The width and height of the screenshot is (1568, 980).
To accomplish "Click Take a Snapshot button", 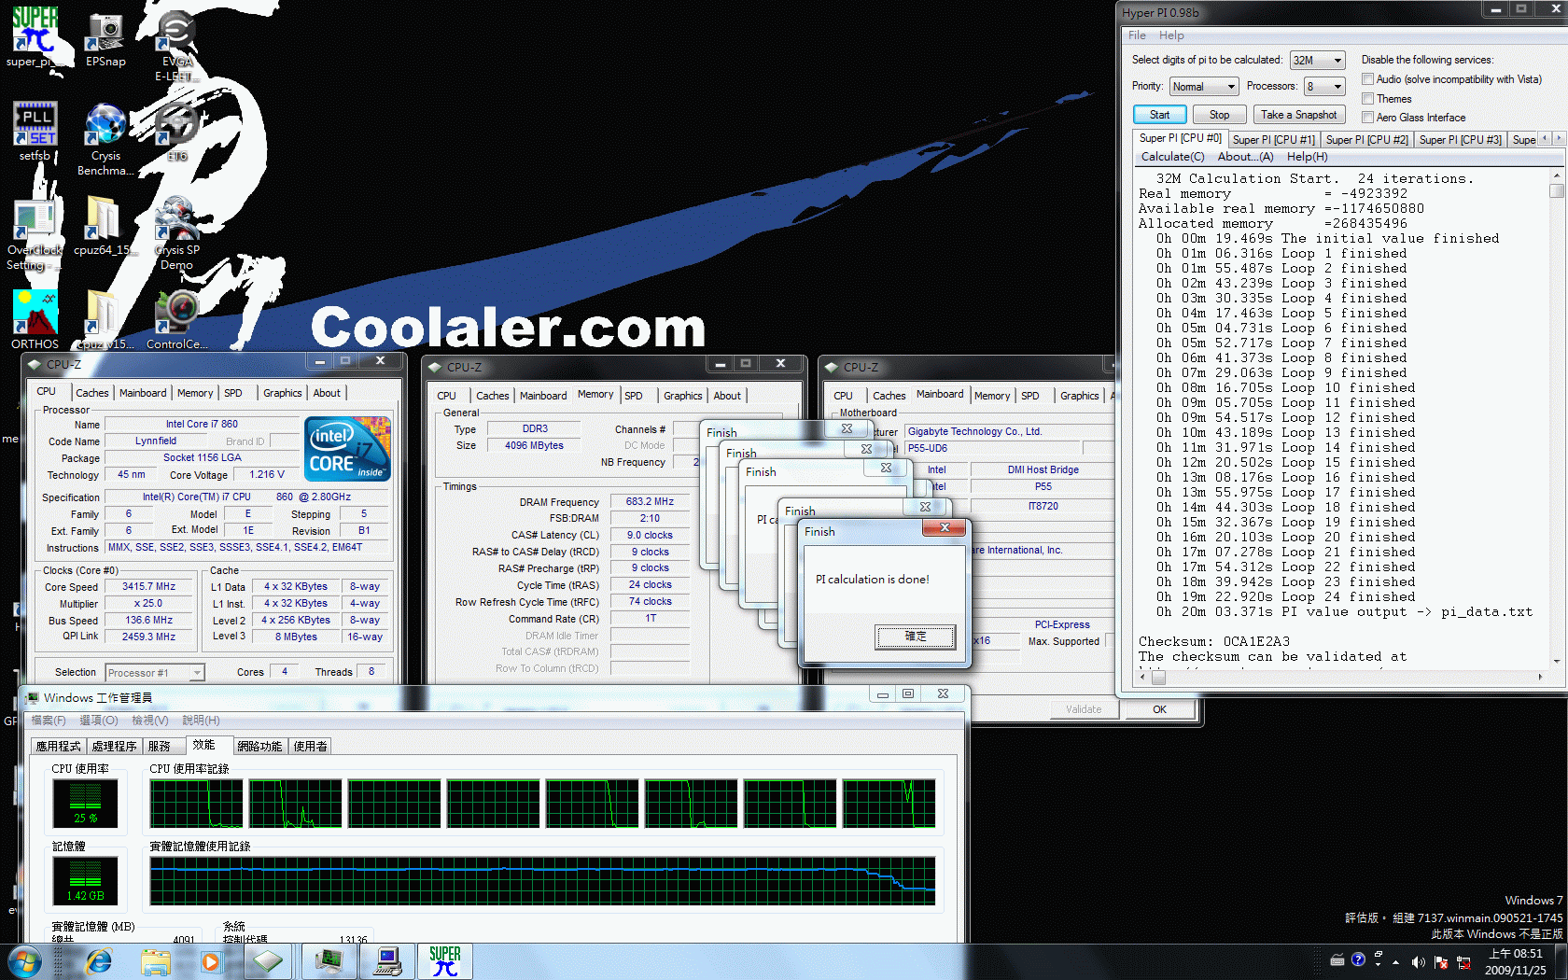I will pyautogui.click(x=1298, y=114).
